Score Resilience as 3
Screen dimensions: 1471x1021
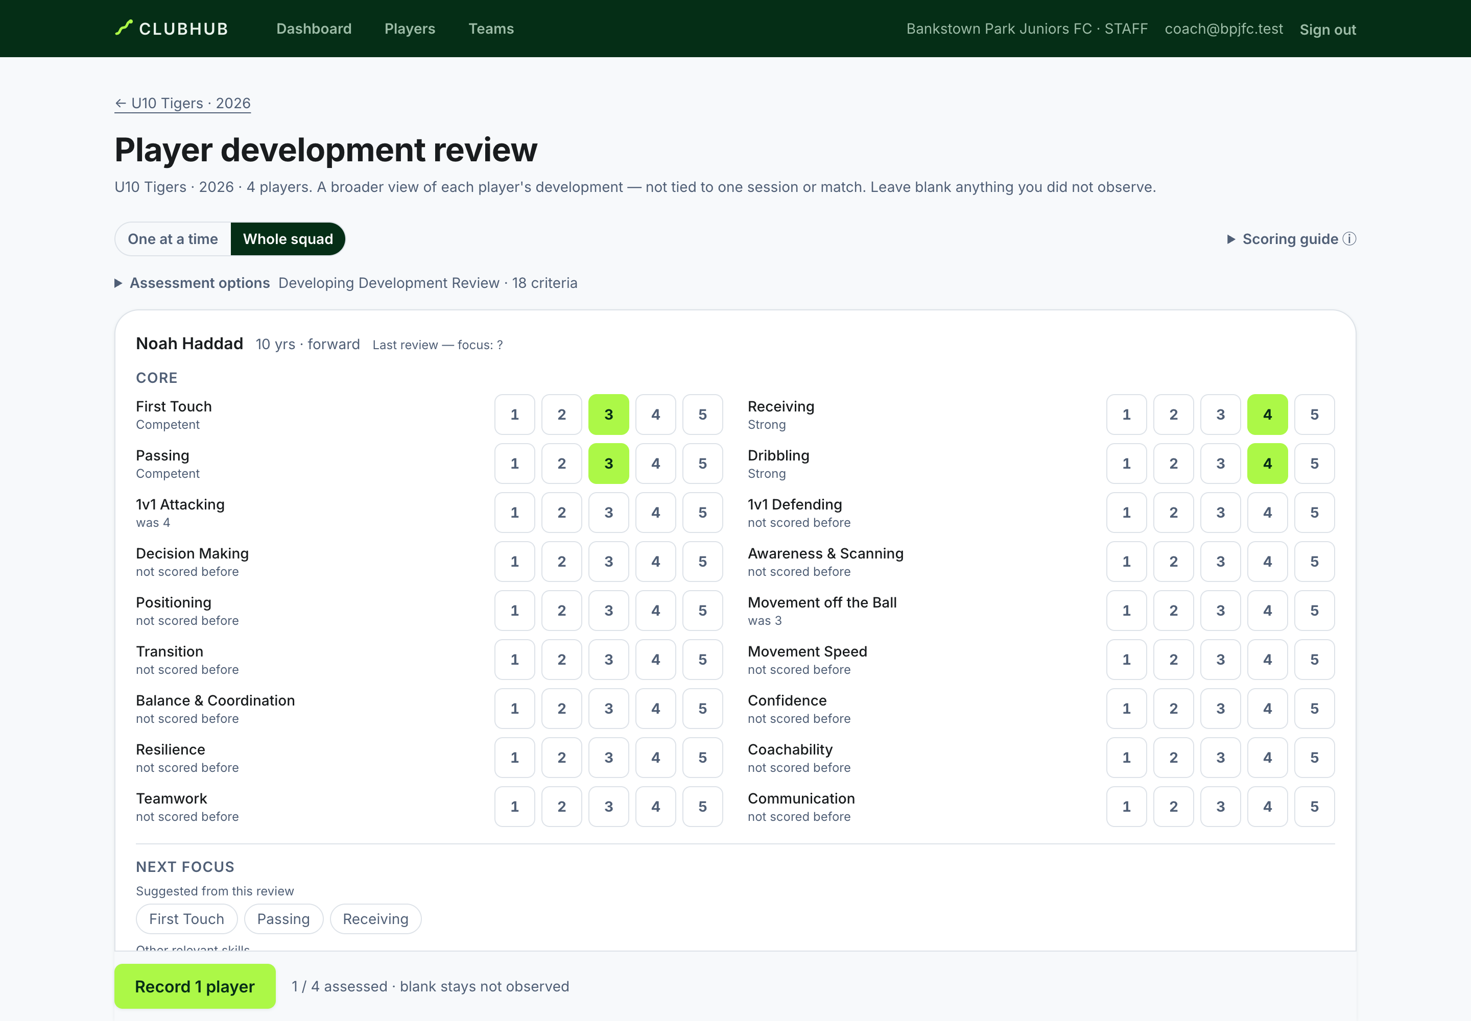pos(609,758)
